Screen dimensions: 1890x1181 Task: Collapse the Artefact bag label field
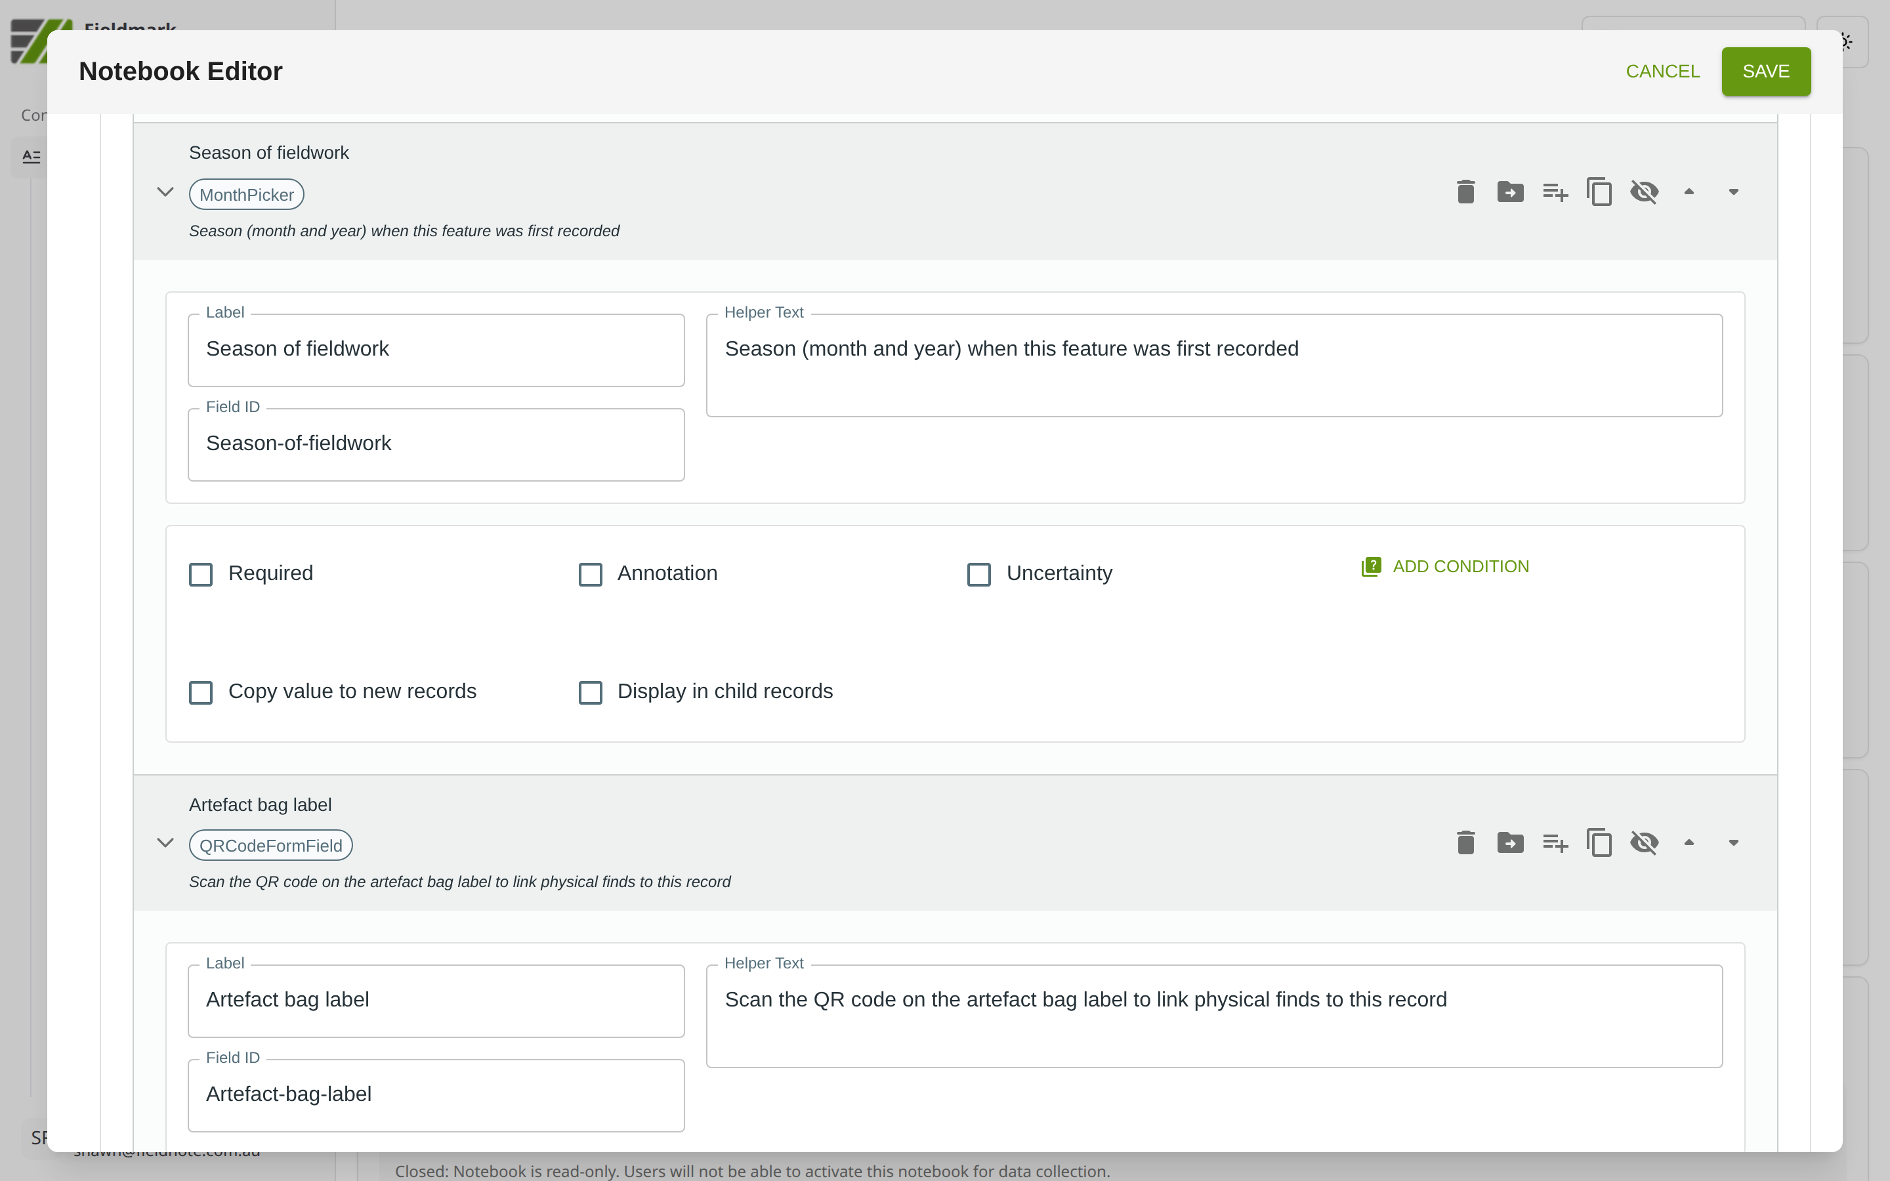point(165,843)
